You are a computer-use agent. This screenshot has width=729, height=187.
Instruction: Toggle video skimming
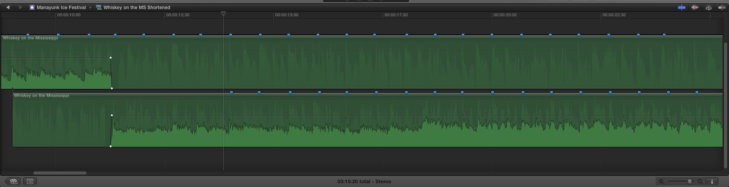tap(682, 7)
